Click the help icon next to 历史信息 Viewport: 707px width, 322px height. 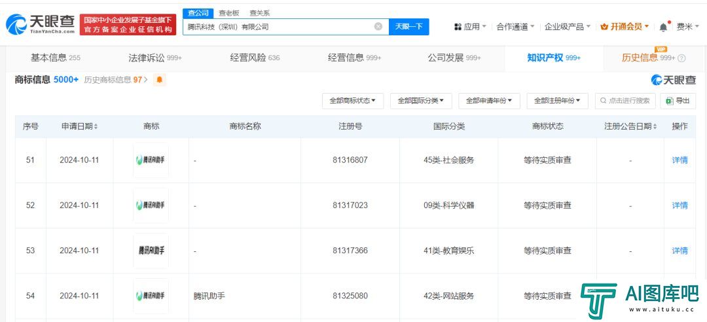681,58
